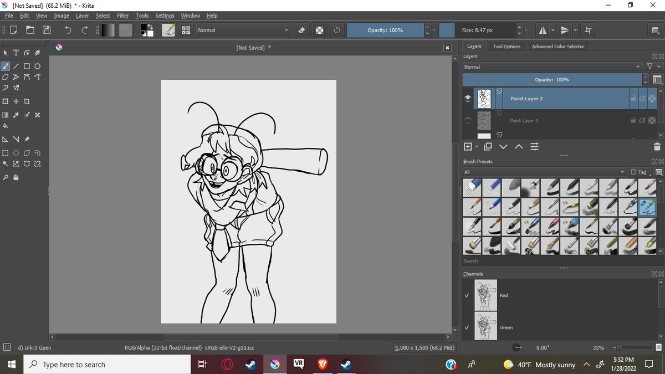Toggle preserve alpha checkerboard button
Viewport: 665px width, 374px height.
[319, 30]
